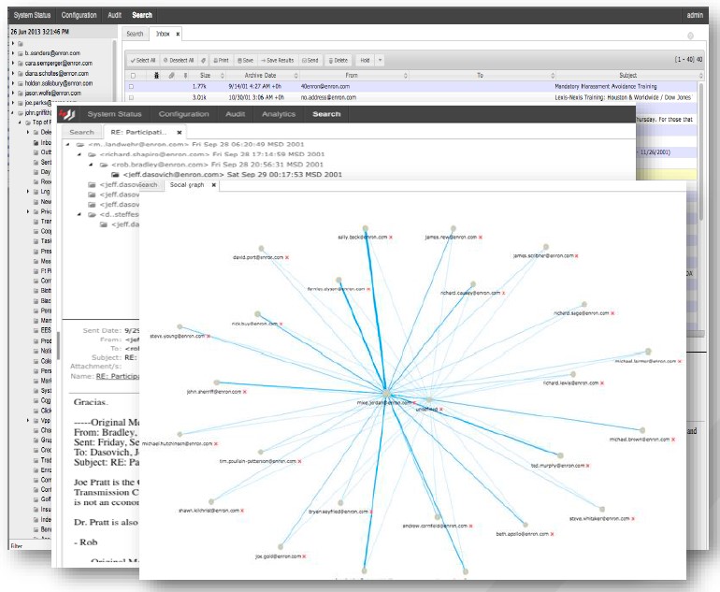This screenshot has width=720, height=592.
Task: Close the Social graph tab
Action: point(213,185)
